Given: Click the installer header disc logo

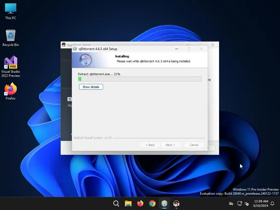Looking at the screenshot, I should (x=86, y=60).
